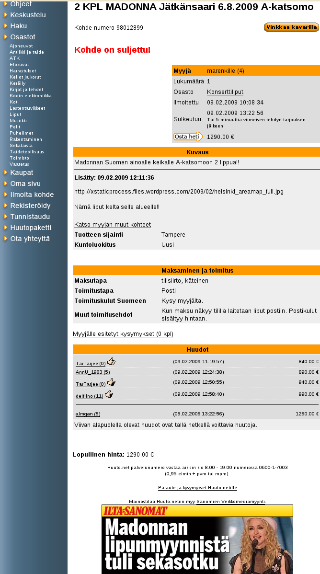The image size is (320, 574).
Task: Open Kysy myyjältä shipping cost link
Action: [x=182, y=301]
